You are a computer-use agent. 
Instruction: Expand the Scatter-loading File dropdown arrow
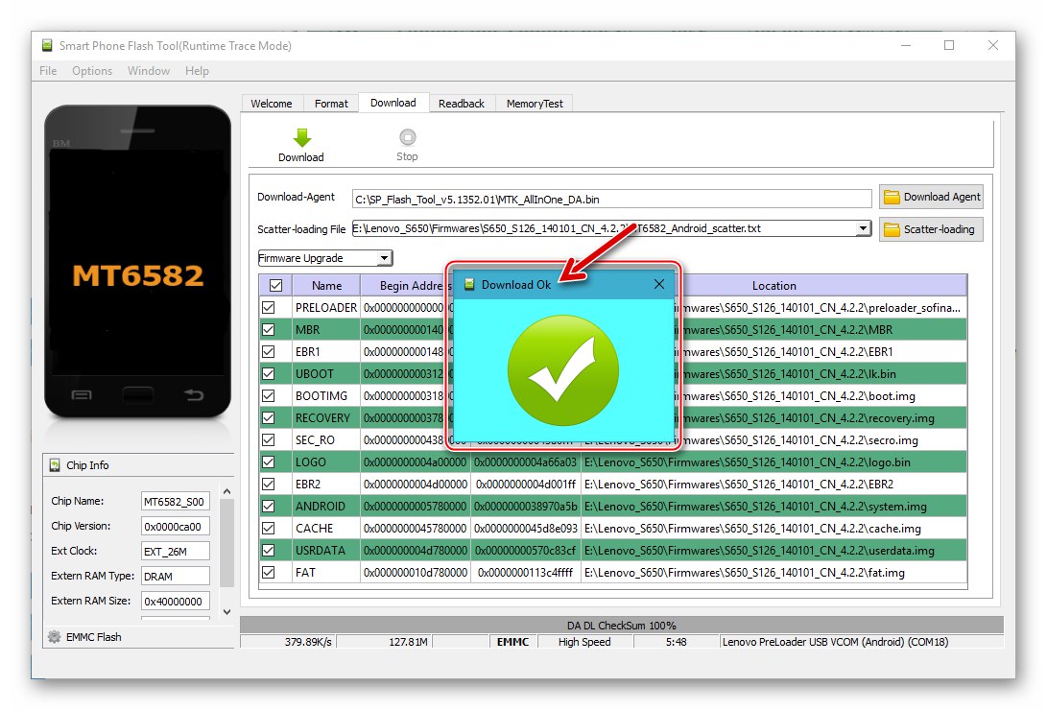tap(862, 227)
